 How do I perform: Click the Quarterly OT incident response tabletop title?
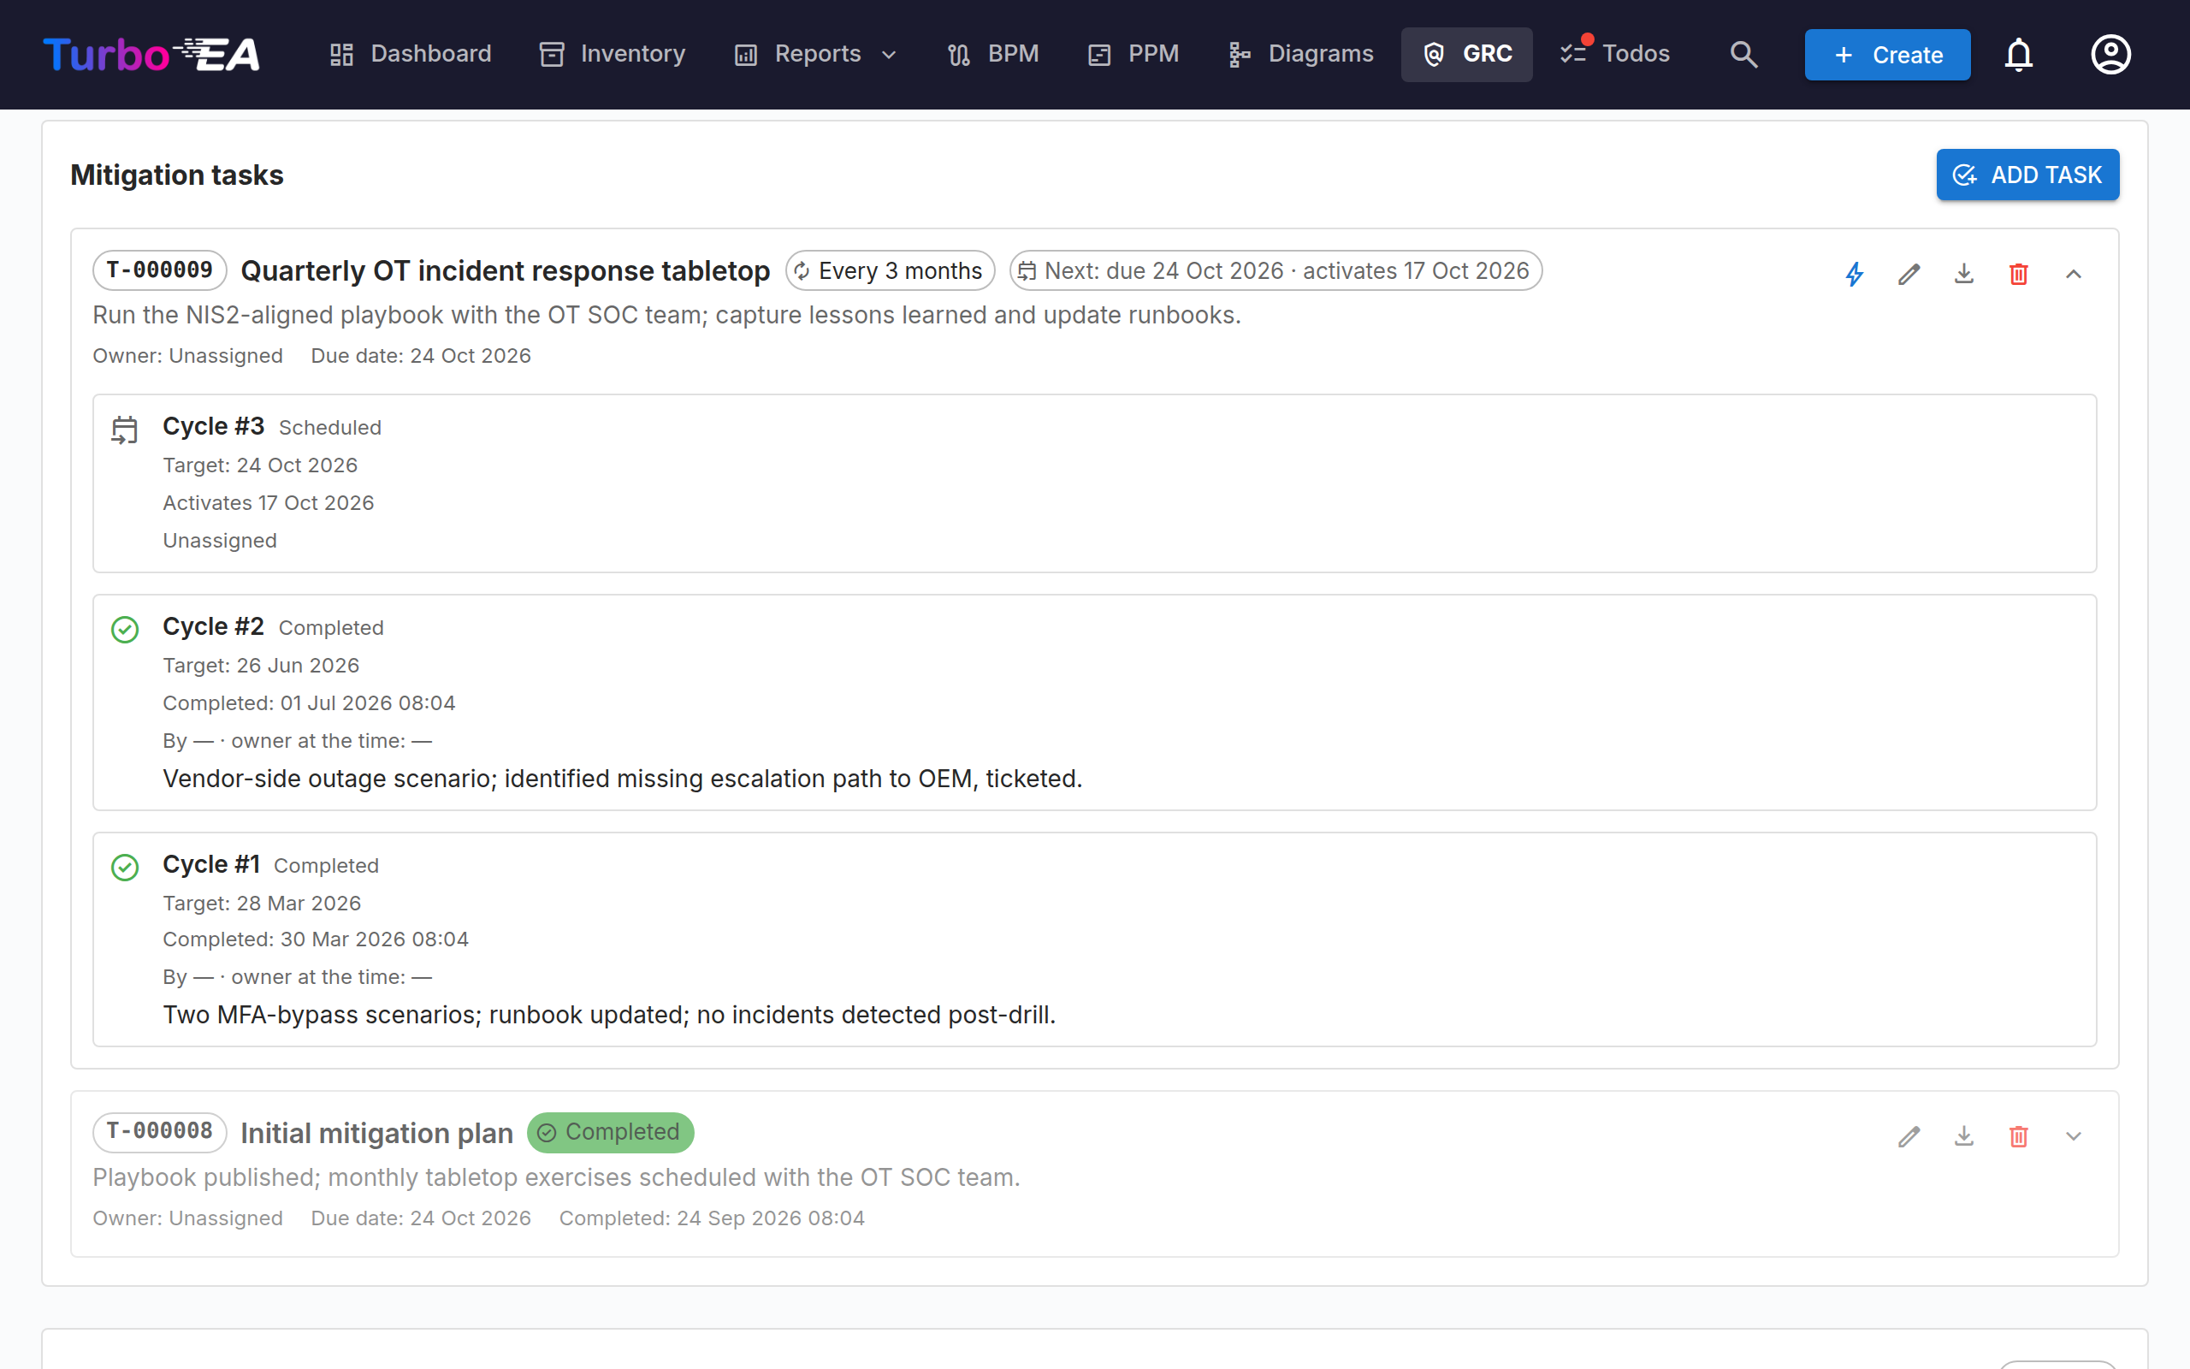click(505, 270)
